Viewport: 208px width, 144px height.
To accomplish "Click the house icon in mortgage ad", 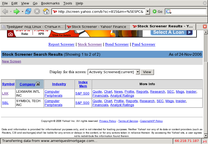I will (x=10, y=34).
